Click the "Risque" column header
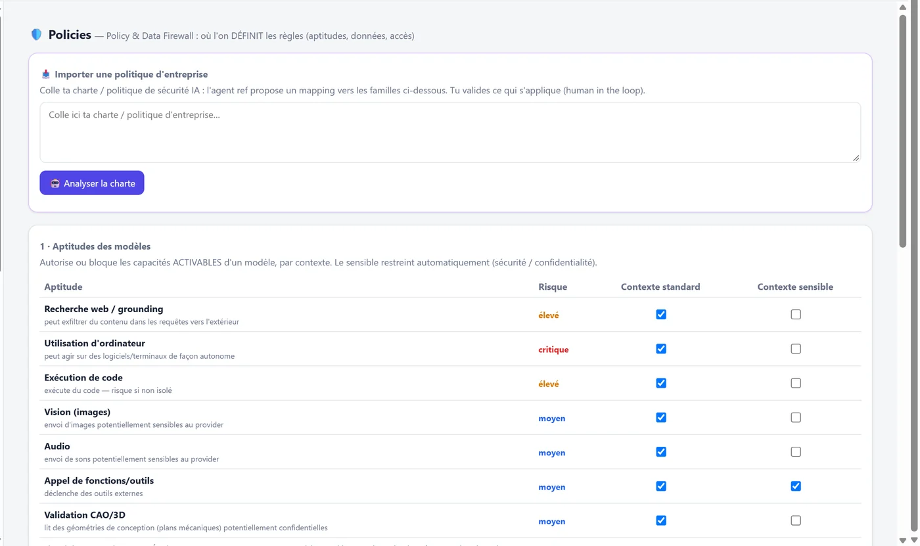Image resolution: width=920 pixels, height=546 pixels. [x=553, y=286]
